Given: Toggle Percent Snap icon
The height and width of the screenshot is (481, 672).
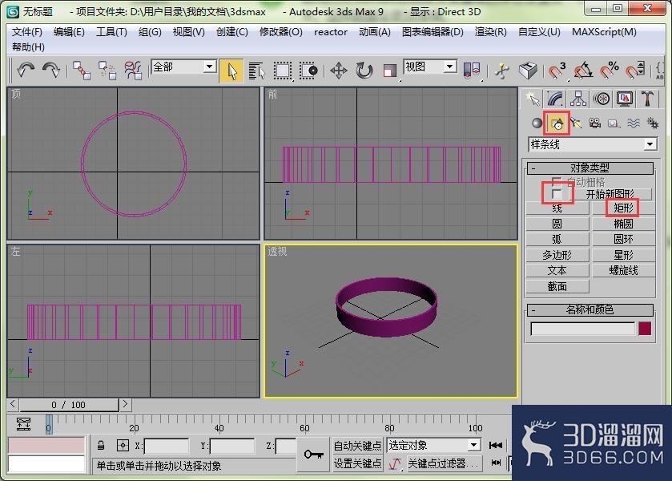Looking at the screenshot, I should click(609, 71).
